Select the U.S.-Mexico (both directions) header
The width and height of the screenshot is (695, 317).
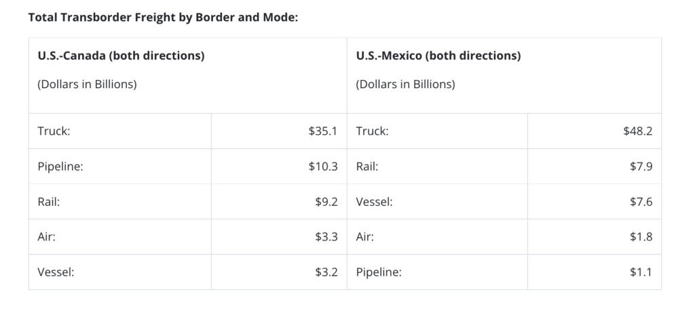point(438,56)
